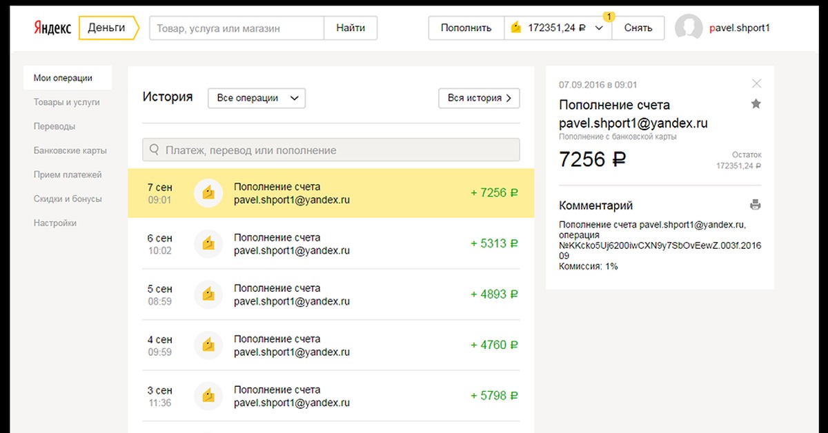This screenshot has width=828, height=433.
Task: Open the user avatar profile picture
Action: point(689,28)
